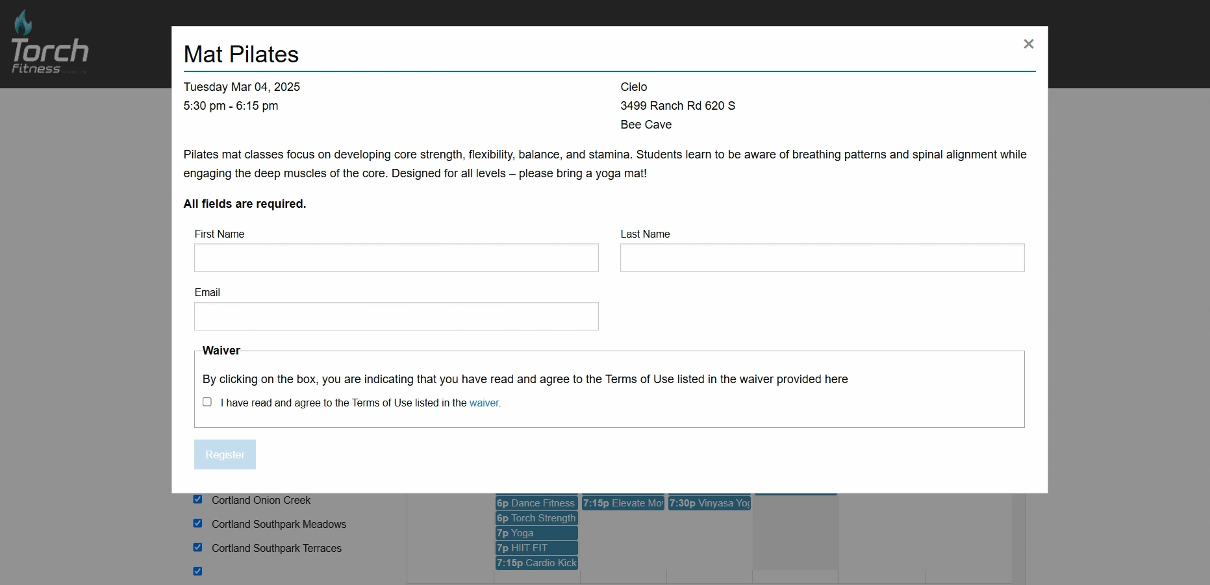
Task: Click the Torch Fitness logo
Action: click(x=49, y=42)
